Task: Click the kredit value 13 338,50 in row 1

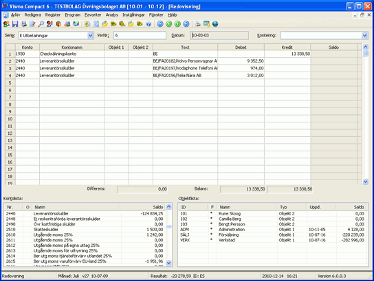Action: coord(300,54)
